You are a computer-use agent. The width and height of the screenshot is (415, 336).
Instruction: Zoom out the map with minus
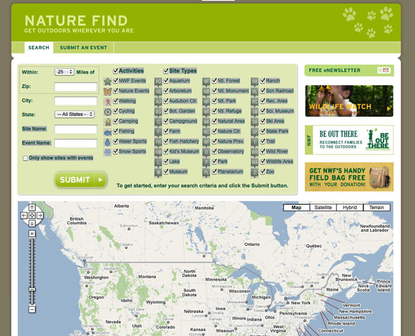(x=32, y=309)
